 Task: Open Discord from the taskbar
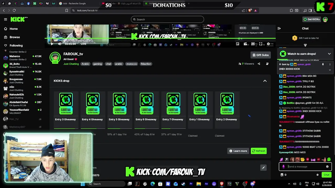point(252,184)
